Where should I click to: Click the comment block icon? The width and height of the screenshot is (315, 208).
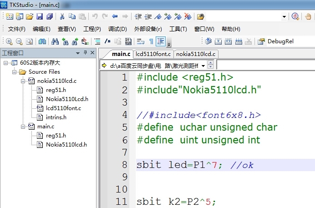(107, 41)
